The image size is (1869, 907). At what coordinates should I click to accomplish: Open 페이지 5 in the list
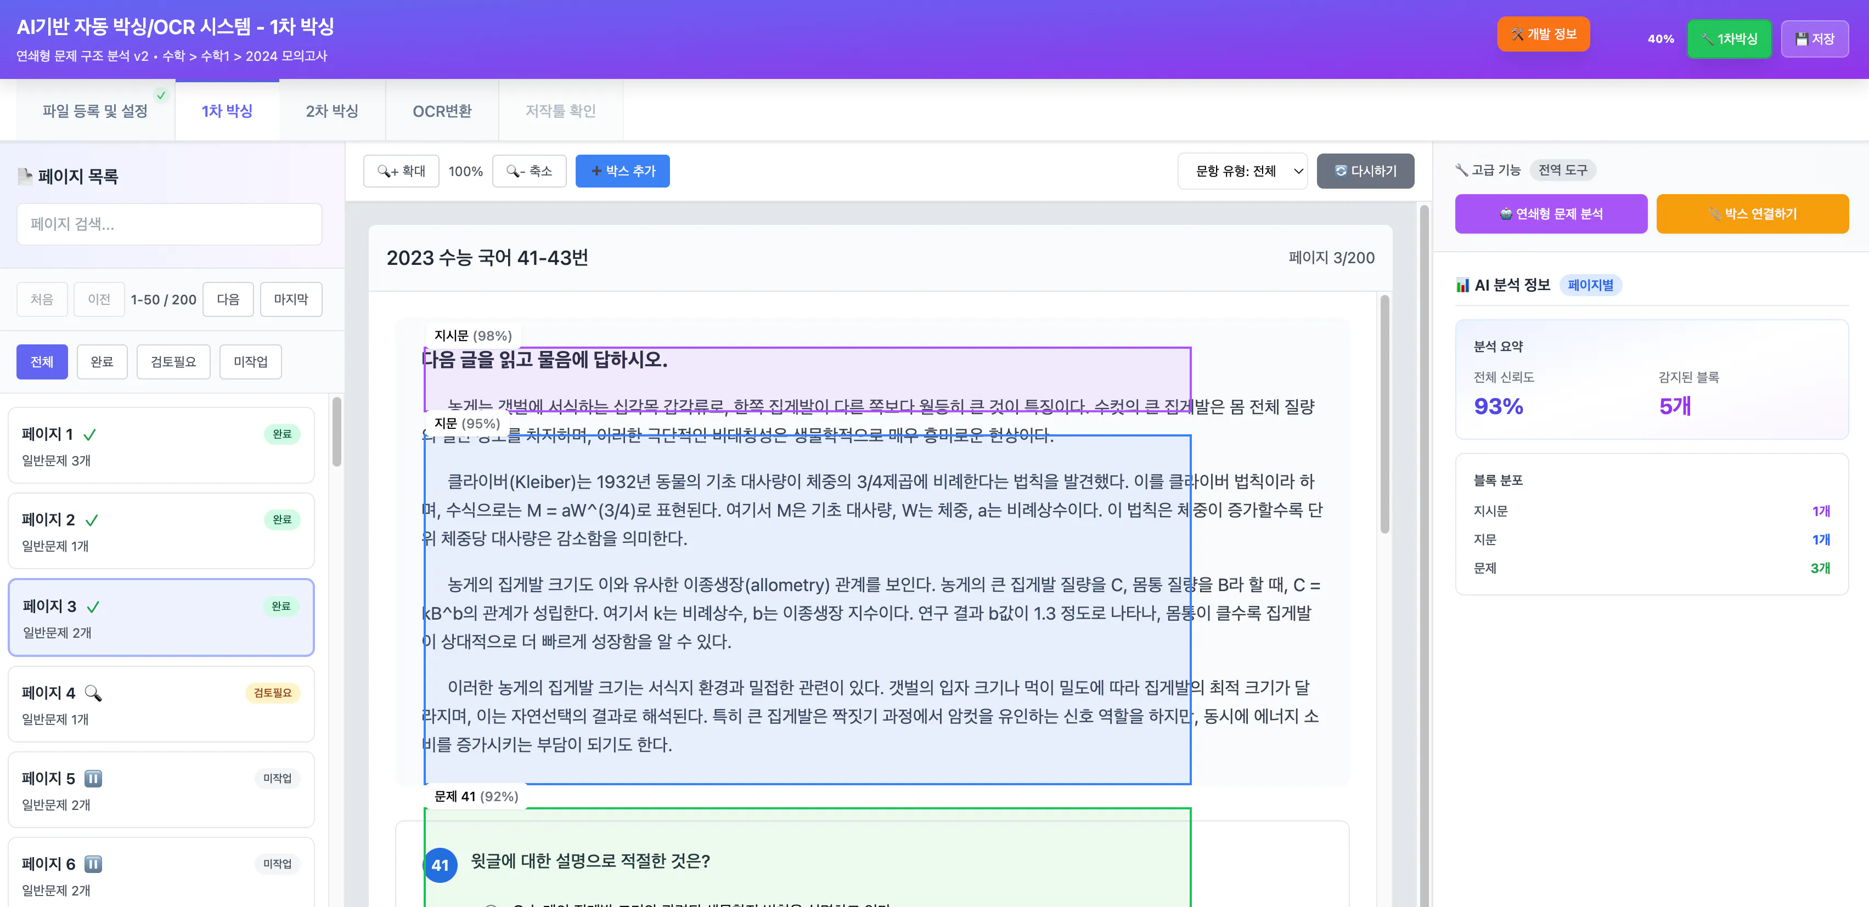pyautogui.click(x=161, y=790)
